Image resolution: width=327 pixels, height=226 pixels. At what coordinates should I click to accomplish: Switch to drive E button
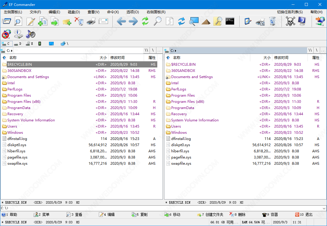pyautogui.click(x=30, y=44)
